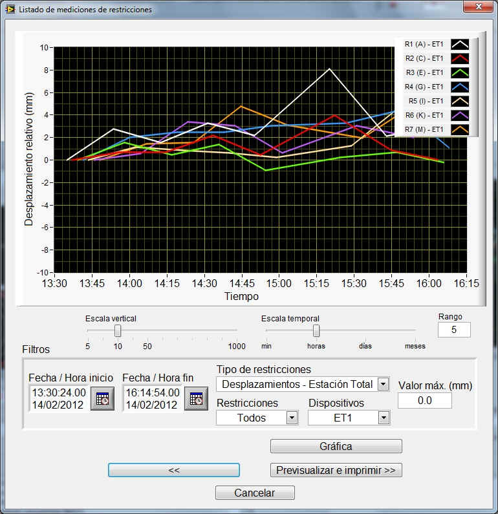Click Desplazamiento relativo (mm) axis label
The height and width of the screenshot is (514, 498).
pos(29,159)
